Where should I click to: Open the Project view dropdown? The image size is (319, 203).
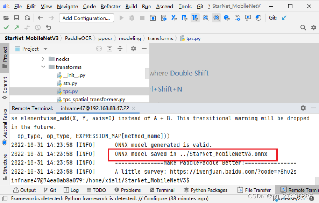[x=45, y=49]
